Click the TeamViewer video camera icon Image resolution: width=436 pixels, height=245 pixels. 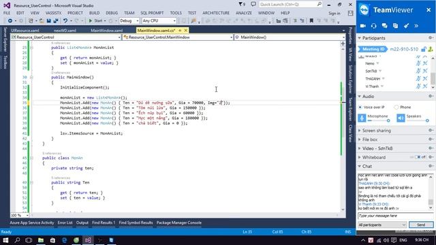[362, 26]
